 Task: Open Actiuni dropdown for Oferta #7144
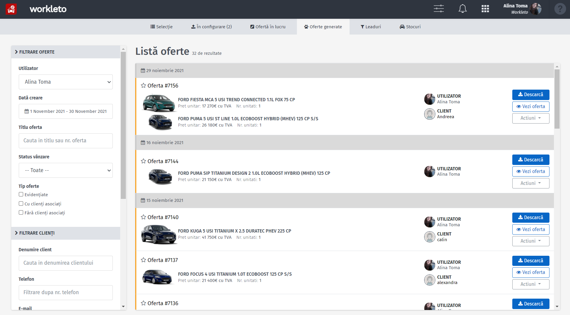point(531,183)
